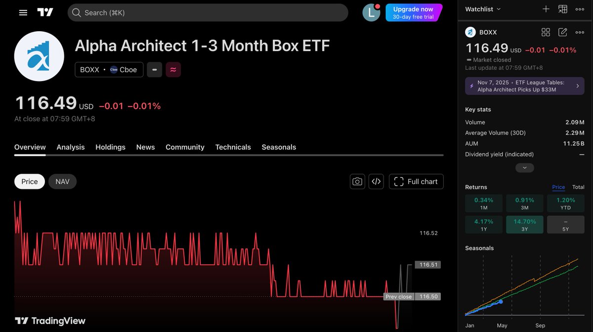Open the BOXX details grid icon
Screen dimensions: 593x332
pos(546,32)
